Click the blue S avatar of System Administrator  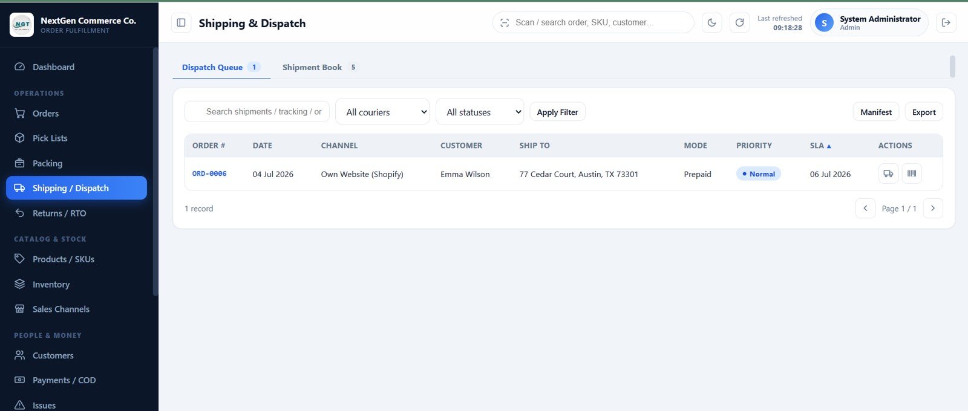click(824, 23)
